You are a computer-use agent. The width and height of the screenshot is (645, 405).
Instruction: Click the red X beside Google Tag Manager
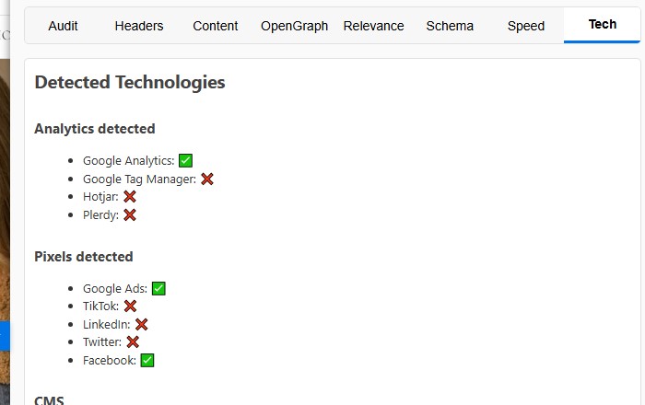pos(207,179)
